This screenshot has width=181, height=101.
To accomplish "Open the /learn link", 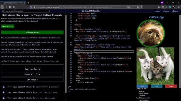I will (x=175, y=11).
